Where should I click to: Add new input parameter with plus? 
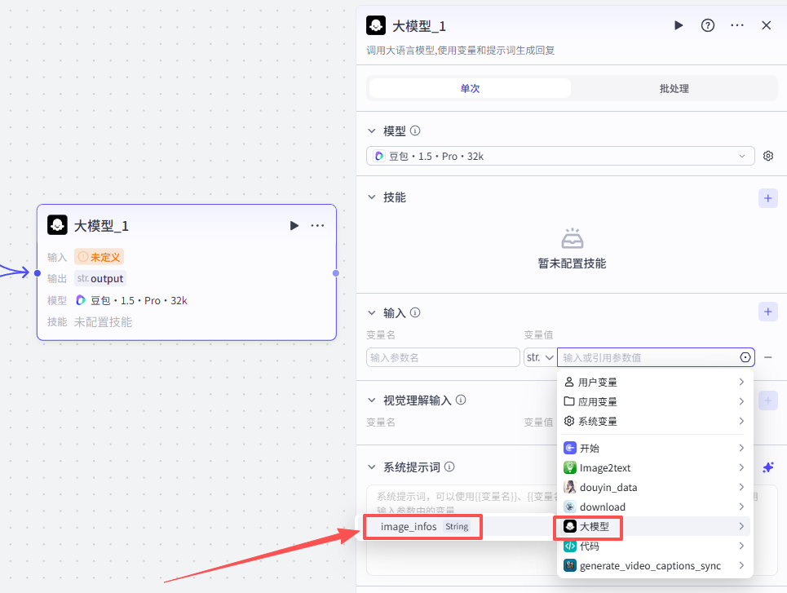767,312
